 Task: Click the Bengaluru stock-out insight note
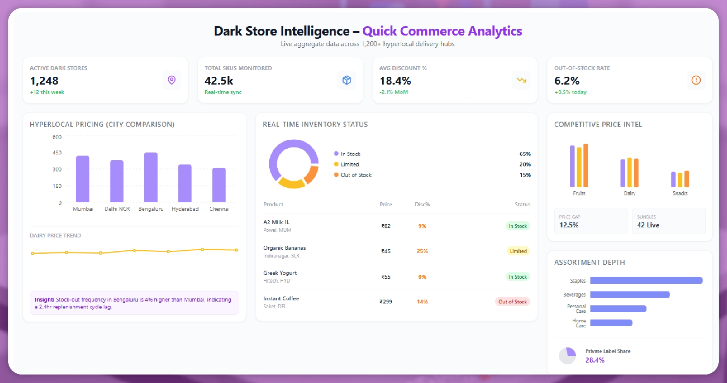point(134,303)
